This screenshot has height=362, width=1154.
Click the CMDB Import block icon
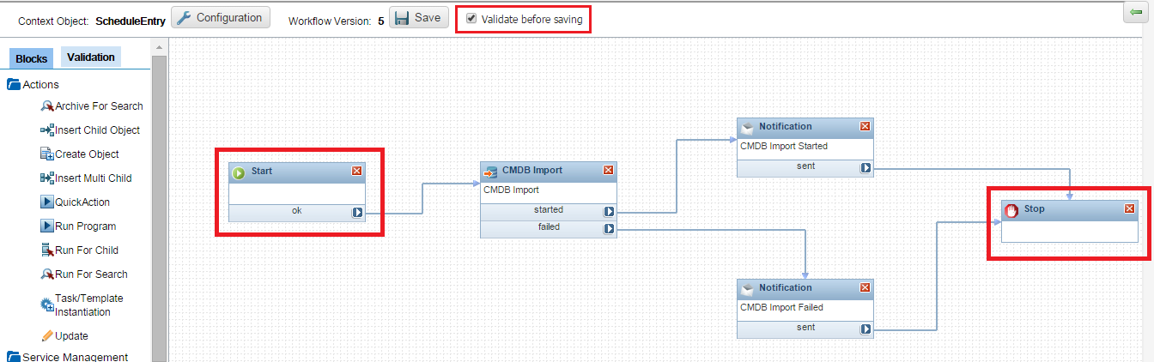(x=490, y=171)
